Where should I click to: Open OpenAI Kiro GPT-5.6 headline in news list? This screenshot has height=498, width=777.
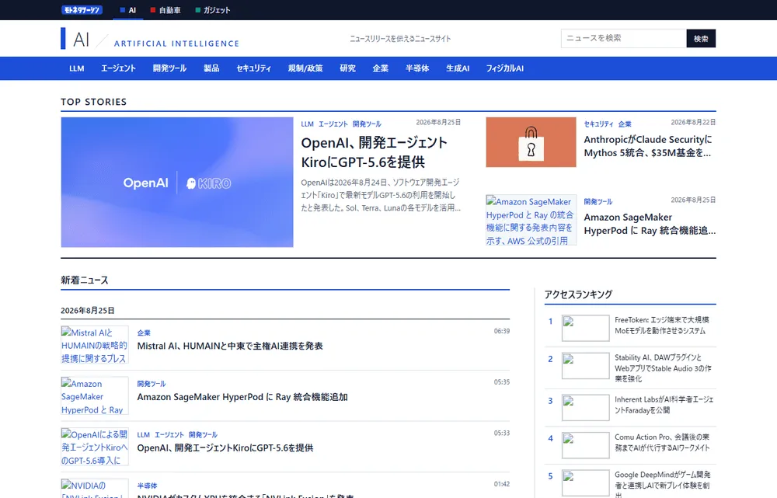225,448
